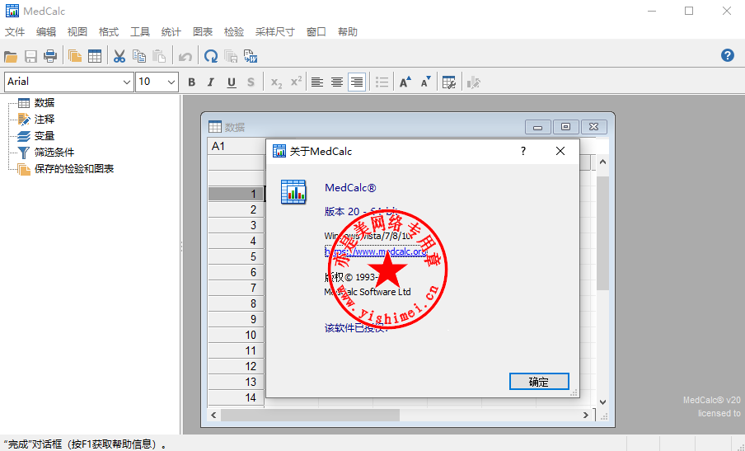Open the 帮助 menu
The width and height of the screenshot is (745, 451).
[347, 32]
